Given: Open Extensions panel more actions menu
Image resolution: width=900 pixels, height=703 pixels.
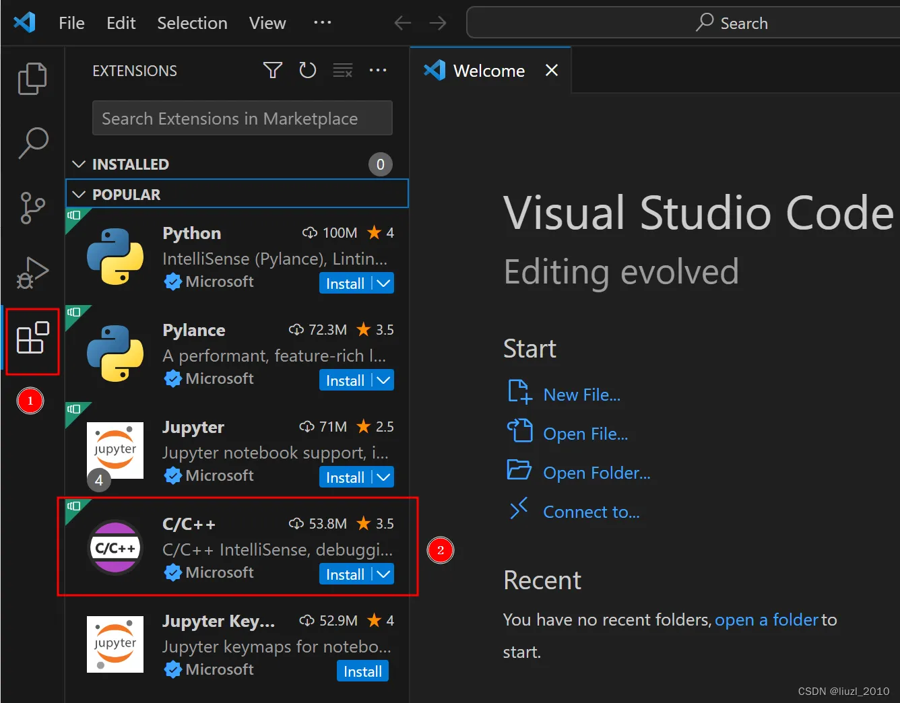Looking at the screenshot, I should (378, 70).
